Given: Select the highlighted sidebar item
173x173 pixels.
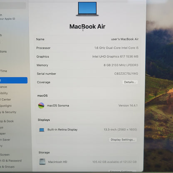Looking at the screenshot, I should [13, 80].
